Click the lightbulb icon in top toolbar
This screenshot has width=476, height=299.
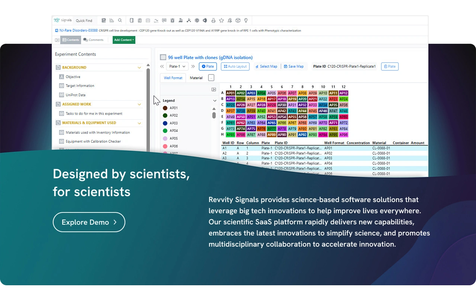coord(246,20)
